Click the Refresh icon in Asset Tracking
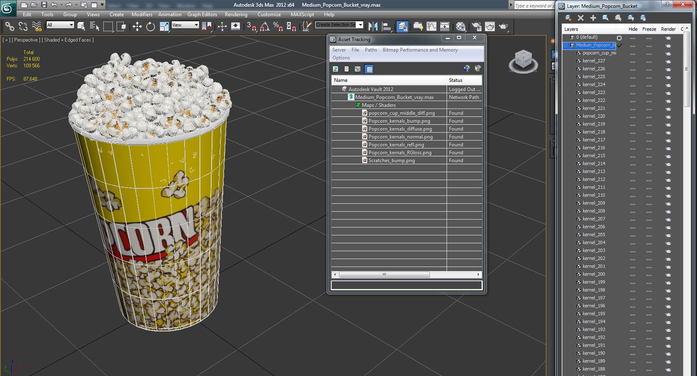The width and height of the screenshot is (697, 376). tap(335, 69)
